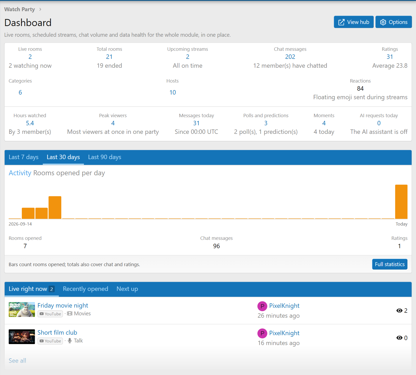This screenshot has height=375, width=416.
Task: Click the Total rooms count 21
Action: pyautogui.click(x=109, y=57)
